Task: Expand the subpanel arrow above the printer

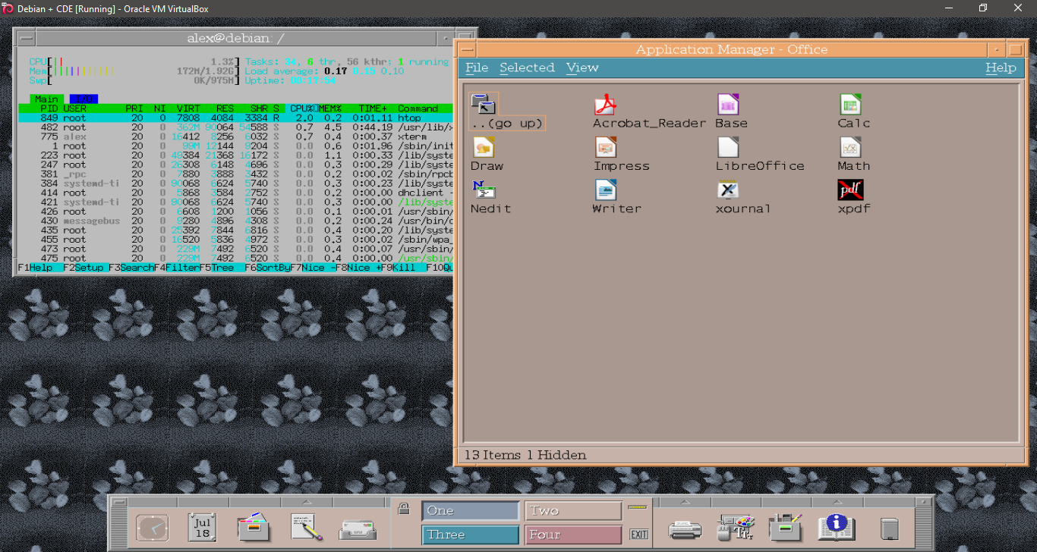Action: [686, 502]
